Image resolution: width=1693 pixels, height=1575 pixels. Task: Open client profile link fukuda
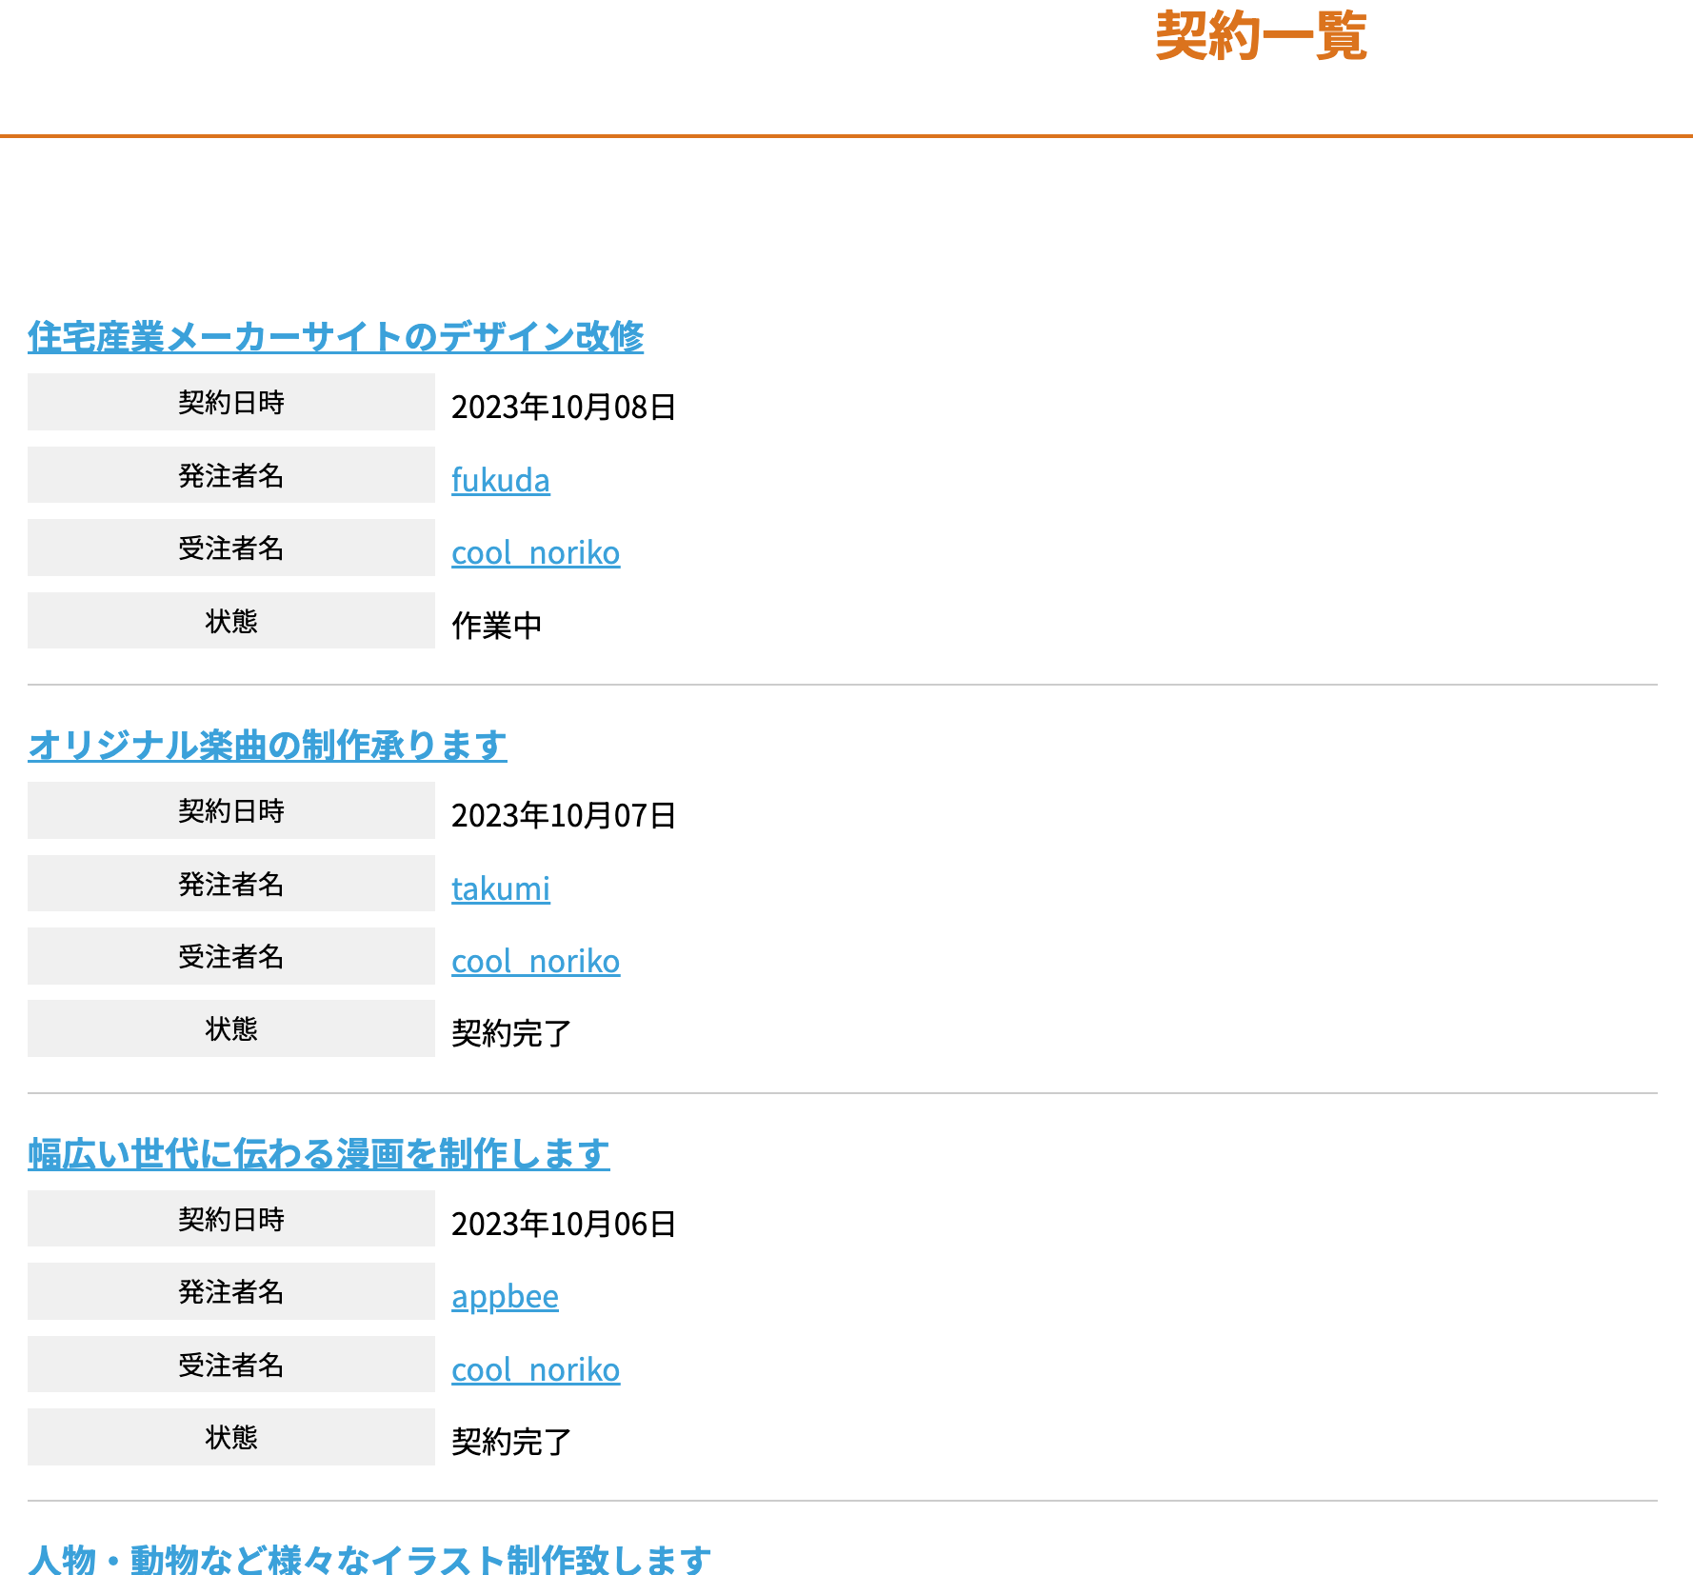[500, 480]
